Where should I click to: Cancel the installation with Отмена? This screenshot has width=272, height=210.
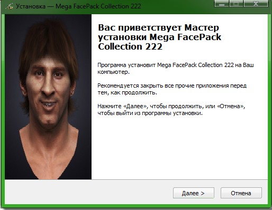241,193
